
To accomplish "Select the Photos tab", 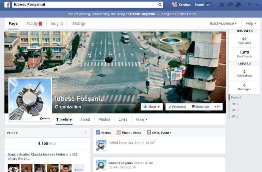I will [x=104, y=119].
